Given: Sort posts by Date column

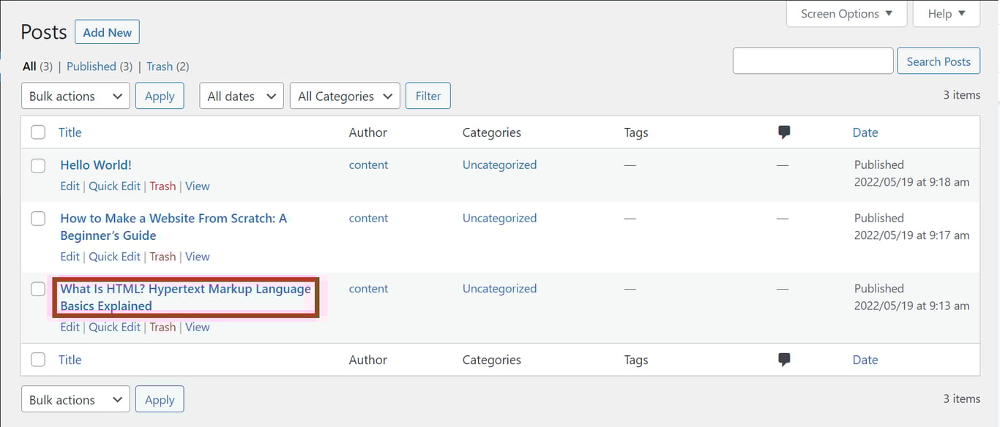Looking at the screenshot, I should [x=865, y=132].
